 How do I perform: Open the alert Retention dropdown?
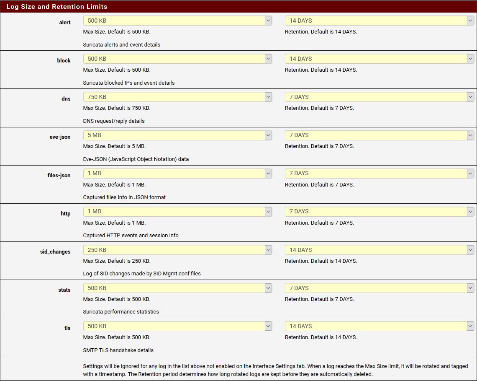point(379,21)
